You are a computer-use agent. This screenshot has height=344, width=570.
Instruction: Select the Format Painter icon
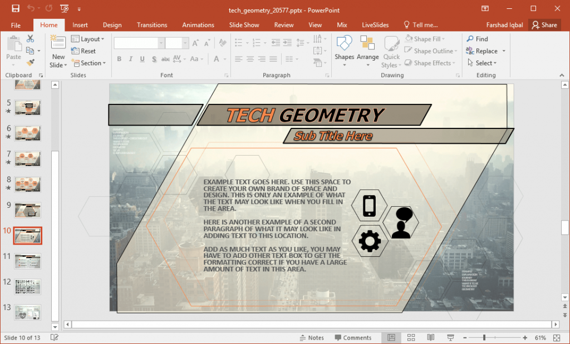30,63
